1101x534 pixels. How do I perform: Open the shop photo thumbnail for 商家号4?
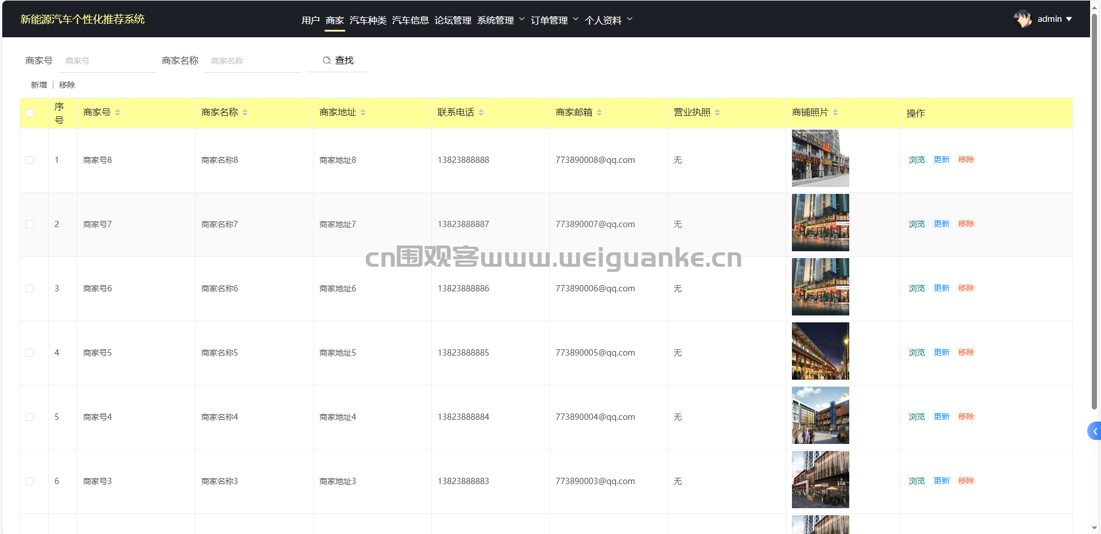coord(820,415)
